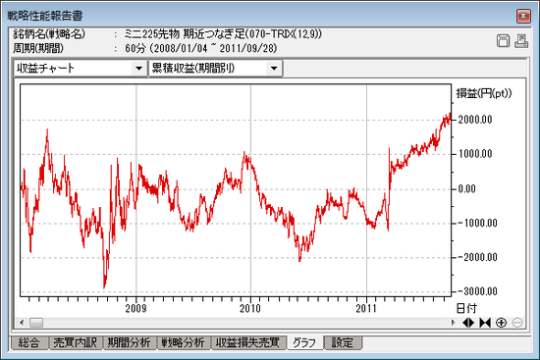Click the print icon
The height and width of the screenshot is (360, 540).
coord(521,41)
